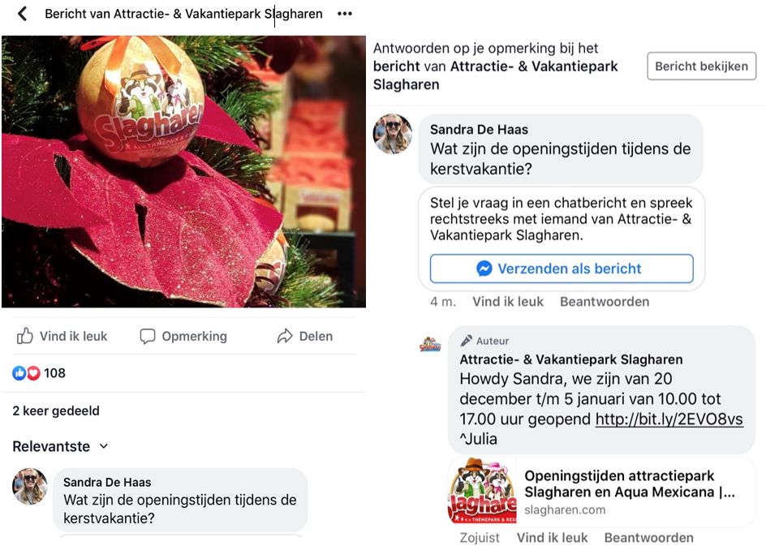The height and width of the screenshot is (559, 766).
Task: Open the like and heart reactions count
Action: click(39, 373)
